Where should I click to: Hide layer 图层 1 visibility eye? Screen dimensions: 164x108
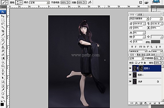pyautogui.click(x=130, y=75)
